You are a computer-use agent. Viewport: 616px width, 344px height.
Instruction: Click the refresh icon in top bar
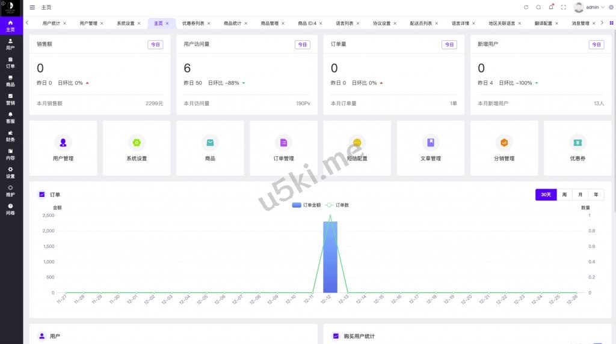point(526,7)
